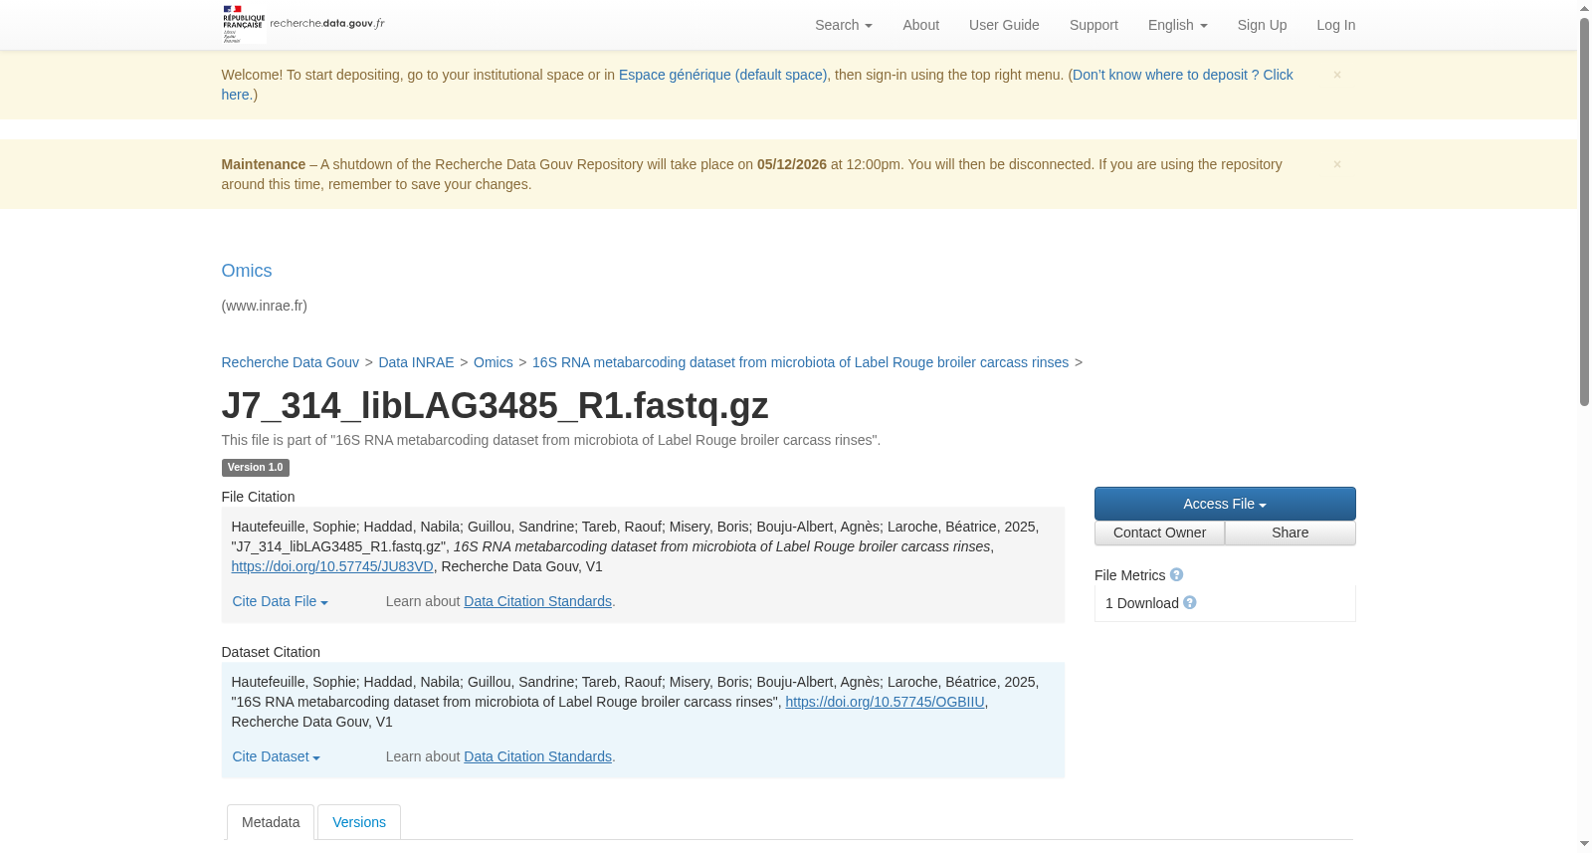The height and width of the screenshot is (853, 1592).
Task: Open the Support menu item
Action: [x=1094, y=25]
